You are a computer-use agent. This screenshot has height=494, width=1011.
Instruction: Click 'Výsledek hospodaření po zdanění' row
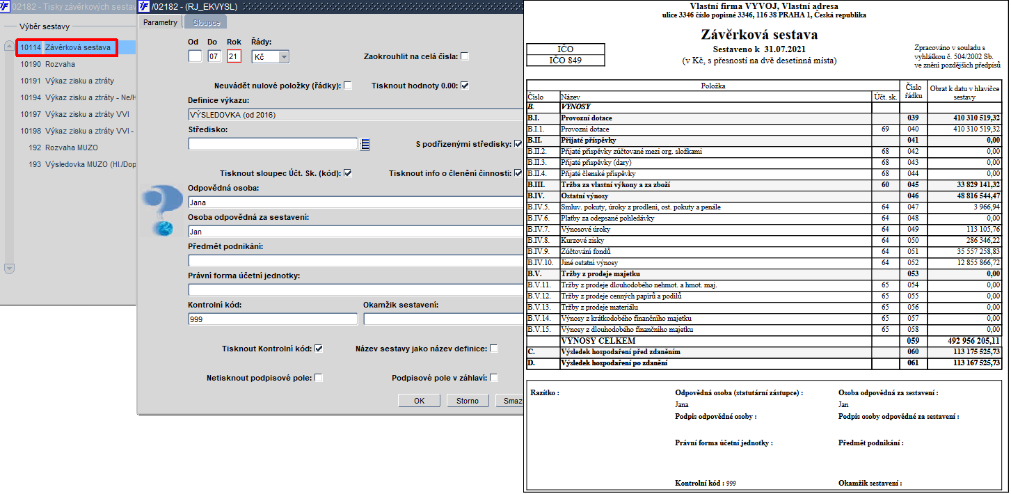pos(764,363)
